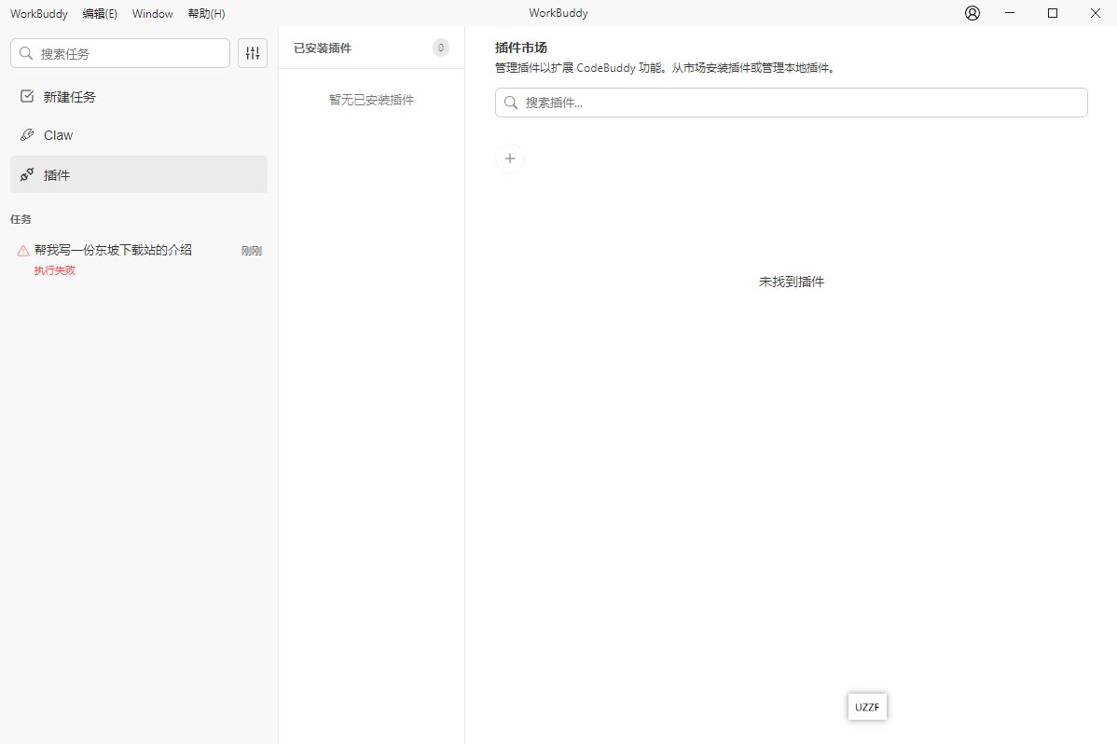Open the Claw sidebar item
The height and width of the screenshot is (744, 1117).
[x=58, y=135]
